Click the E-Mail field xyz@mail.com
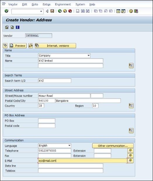The width and height of the screenshot is (153, 181). click(x=82, y=161)
